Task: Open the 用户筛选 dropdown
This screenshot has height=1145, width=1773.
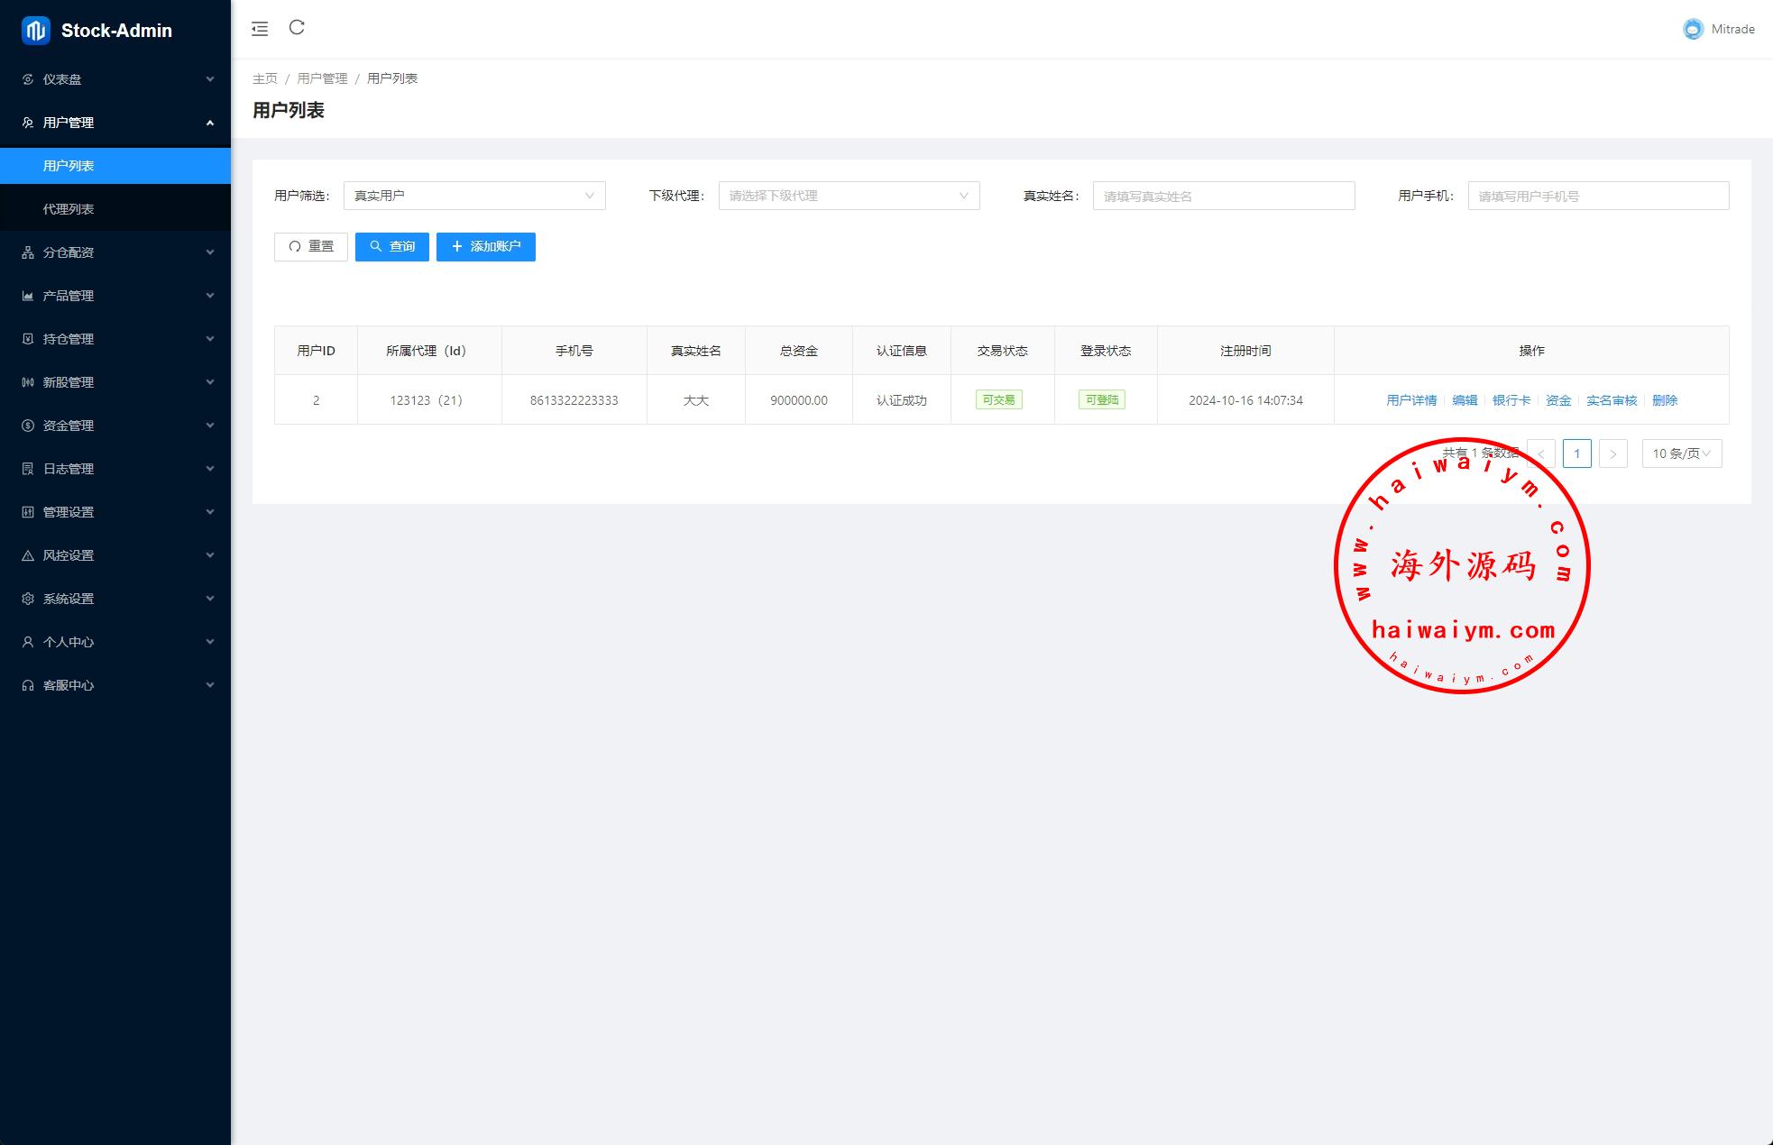Action: click(x=474, y=196)
